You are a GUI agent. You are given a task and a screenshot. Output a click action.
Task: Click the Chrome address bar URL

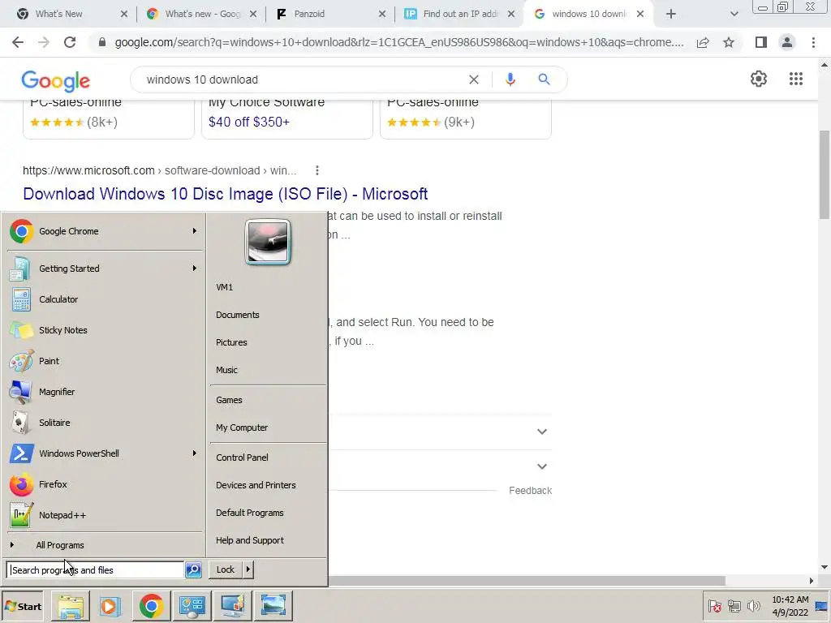pos(399,42)
